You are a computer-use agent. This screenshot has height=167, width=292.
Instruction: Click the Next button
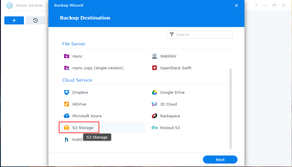click(x=220, y=160)
